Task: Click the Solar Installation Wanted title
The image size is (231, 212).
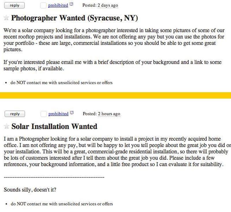Action: pos(54,126)
